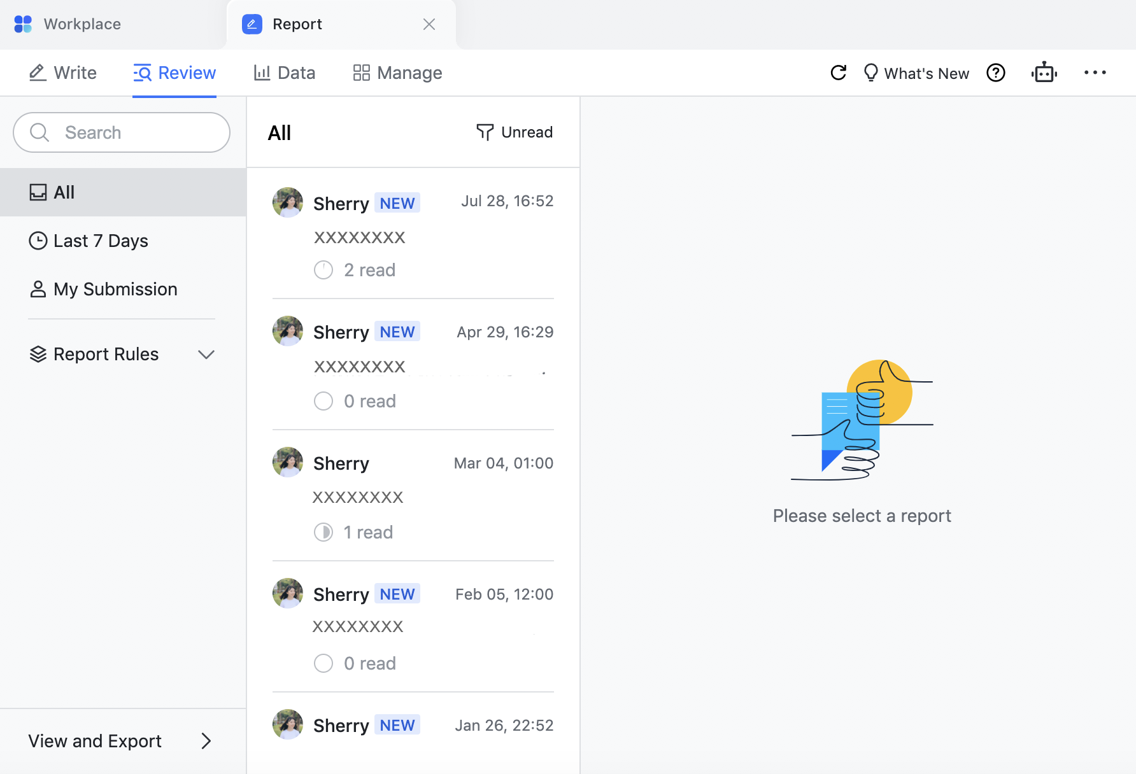Click the refresh icon
Image resolution: width=1136 pixels, height=774 pixels.
click(839, 73)
